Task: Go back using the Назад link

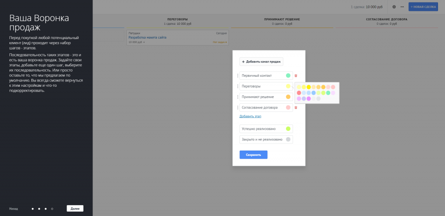Action: (x=13, y=209)
